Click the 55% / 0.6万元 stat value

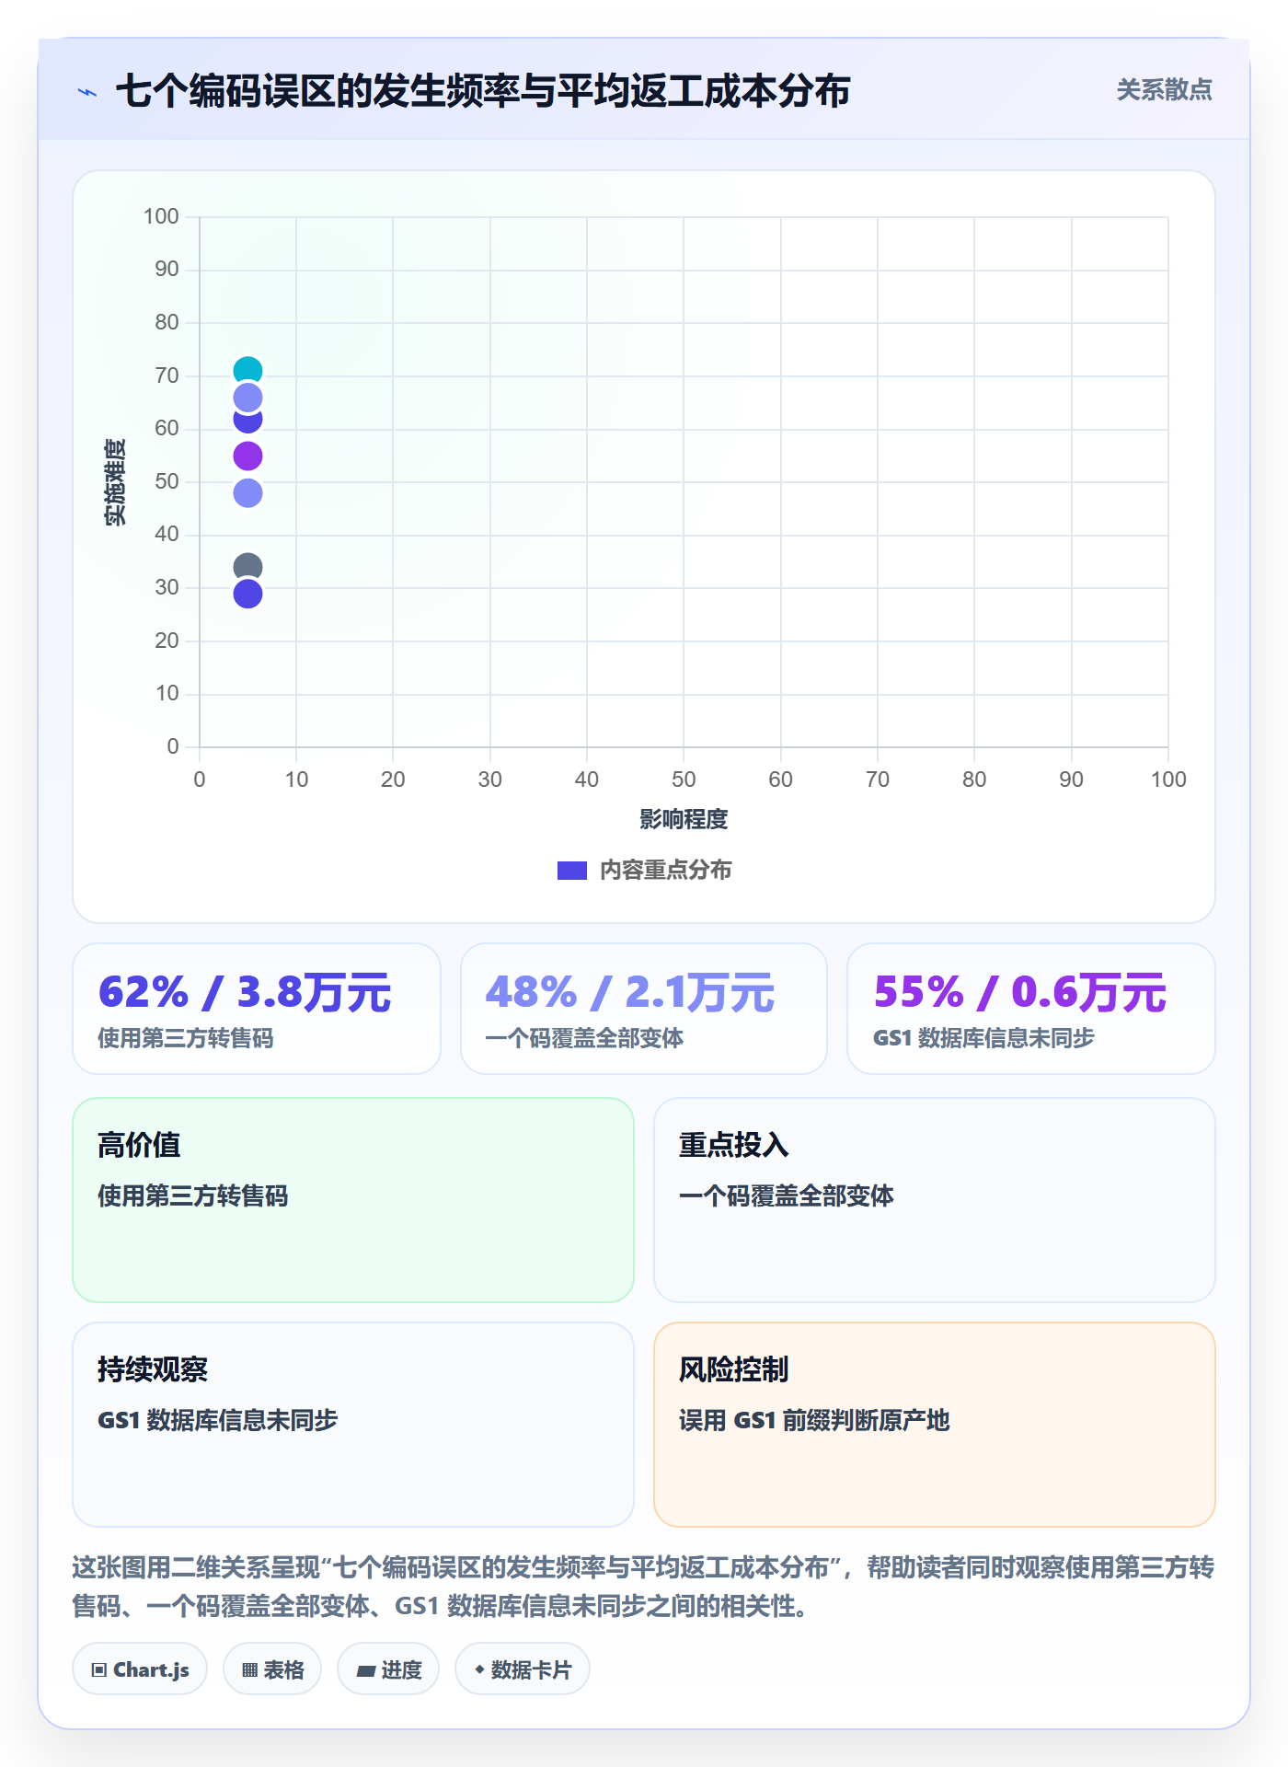coord(1020,993)
